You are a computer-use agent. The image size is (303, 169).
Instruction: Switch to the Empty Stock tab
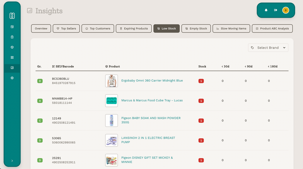tap(196, 29)
